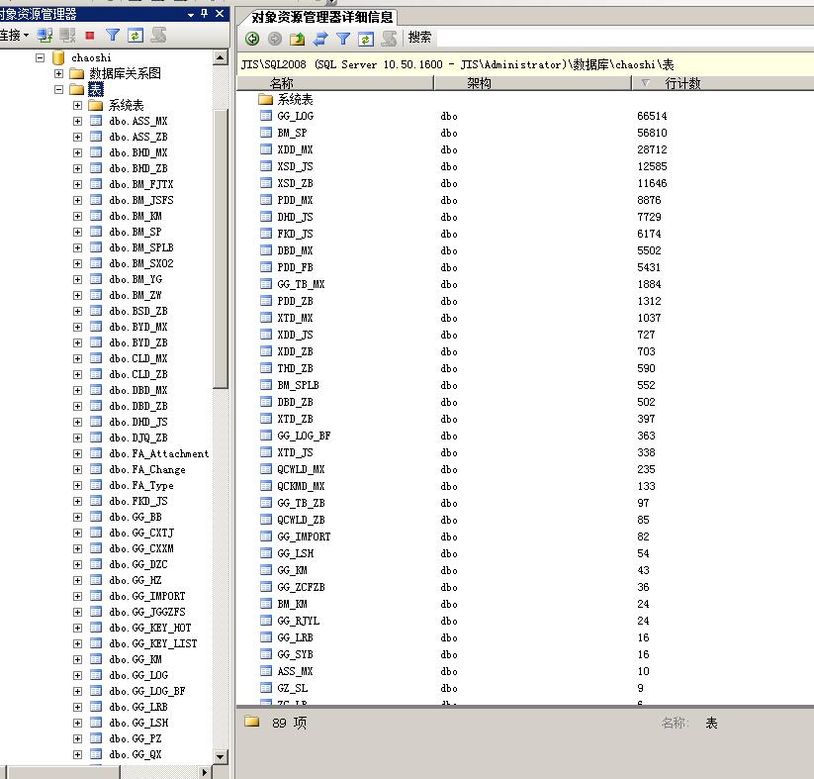Select the 对象资源管理器详细信息 tab
814x779 pixels.
(x=321, y=17)
